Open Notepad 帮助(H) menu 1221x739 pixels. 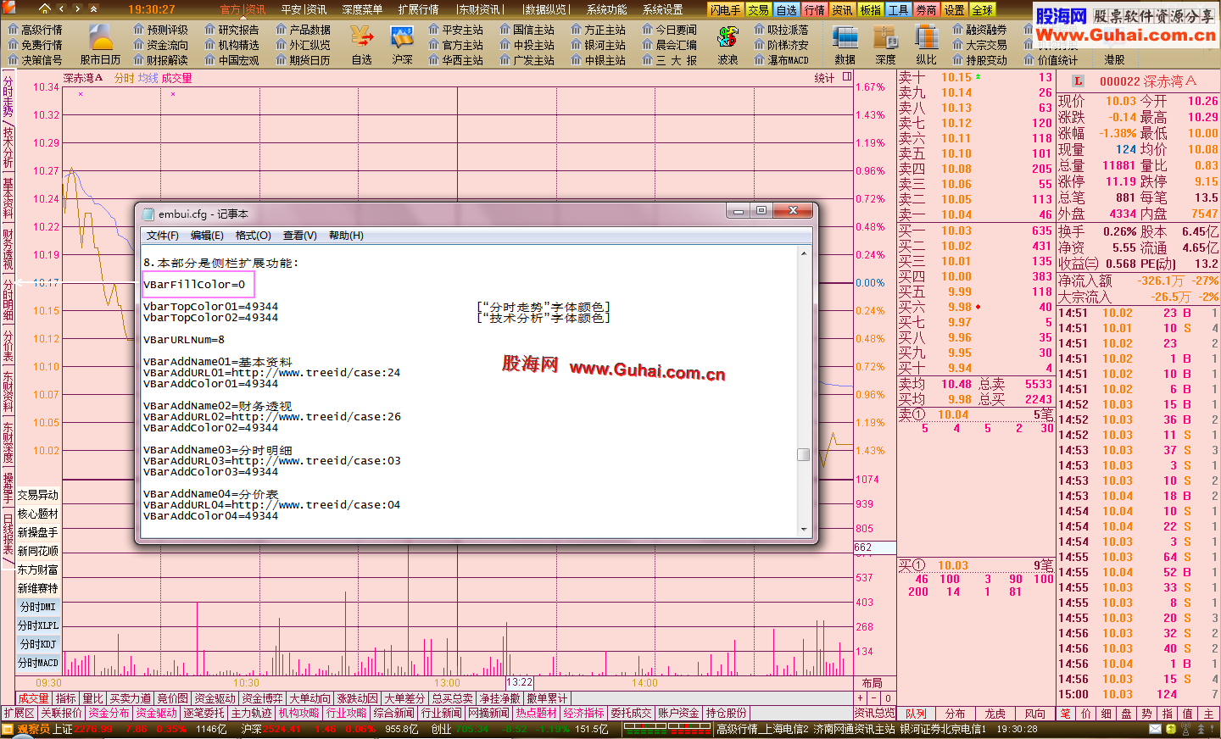point(346,236)
